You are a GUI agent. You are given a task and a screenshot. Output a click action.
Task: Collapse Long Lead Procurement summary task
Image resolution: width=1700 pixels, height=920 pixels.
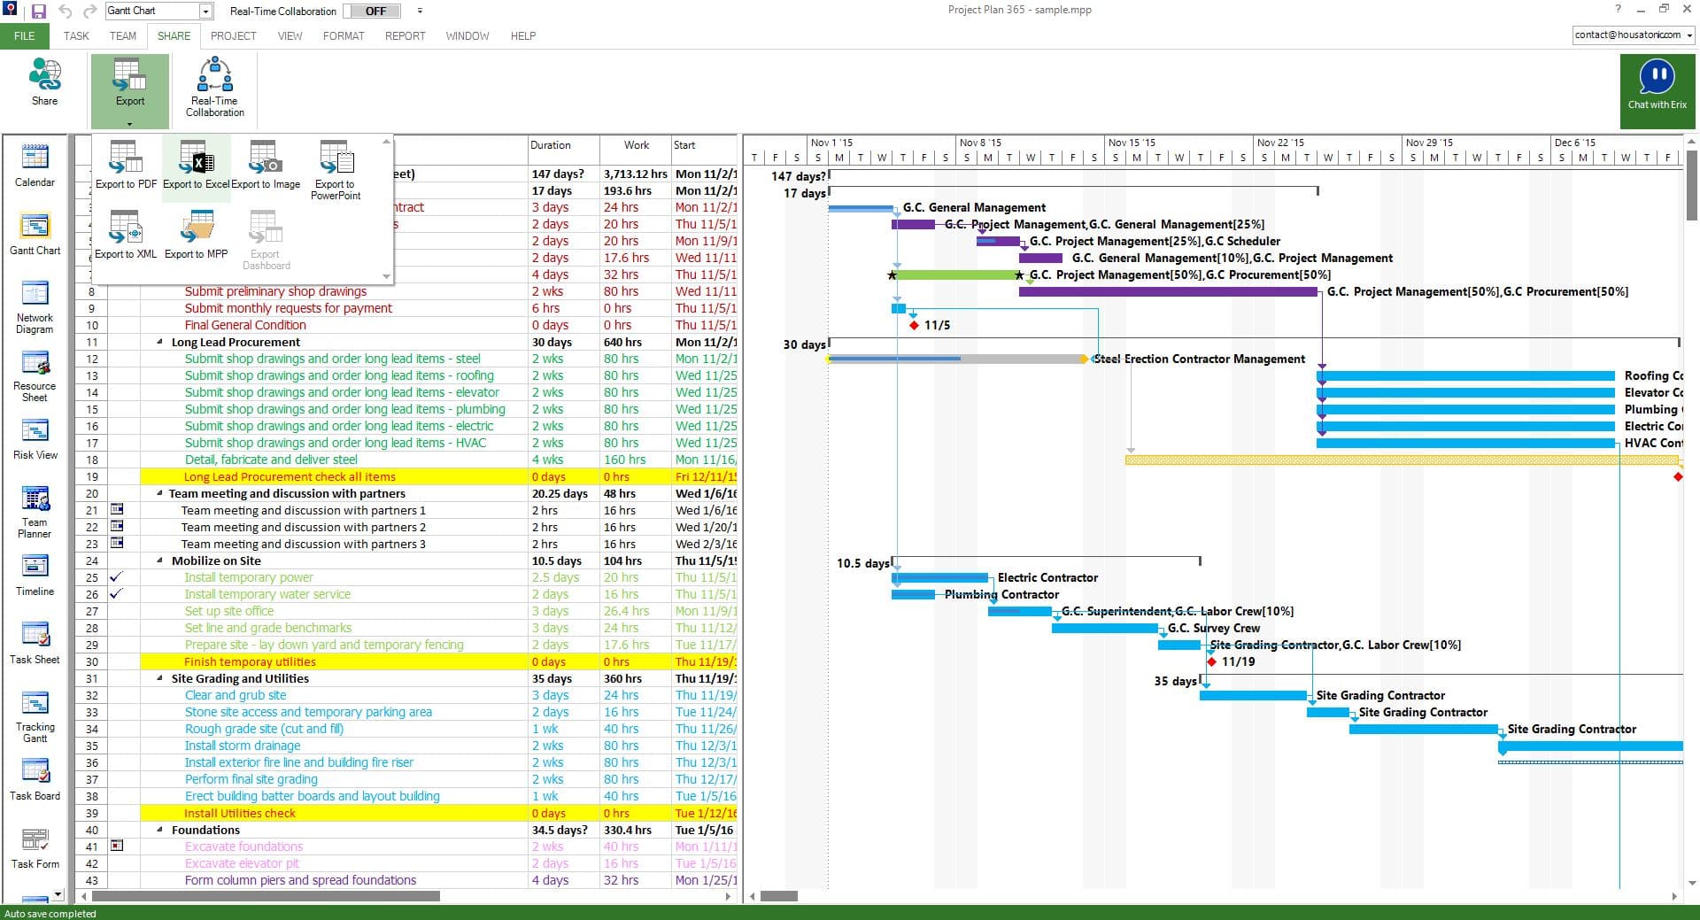pyautogui.click(x=159, y=342)
